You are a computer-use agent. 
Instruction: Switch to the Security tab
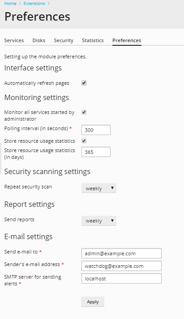[64, 40]
